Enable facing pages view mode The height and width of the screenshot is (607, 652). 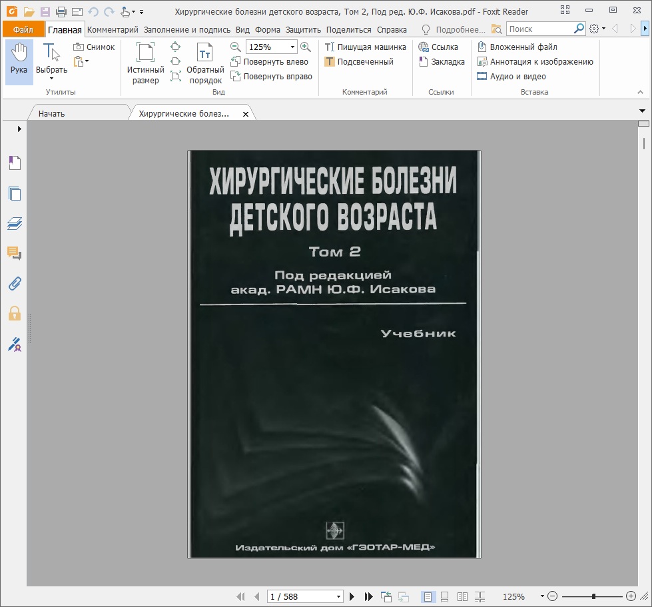pyautogui.click(x=462, y=596)
